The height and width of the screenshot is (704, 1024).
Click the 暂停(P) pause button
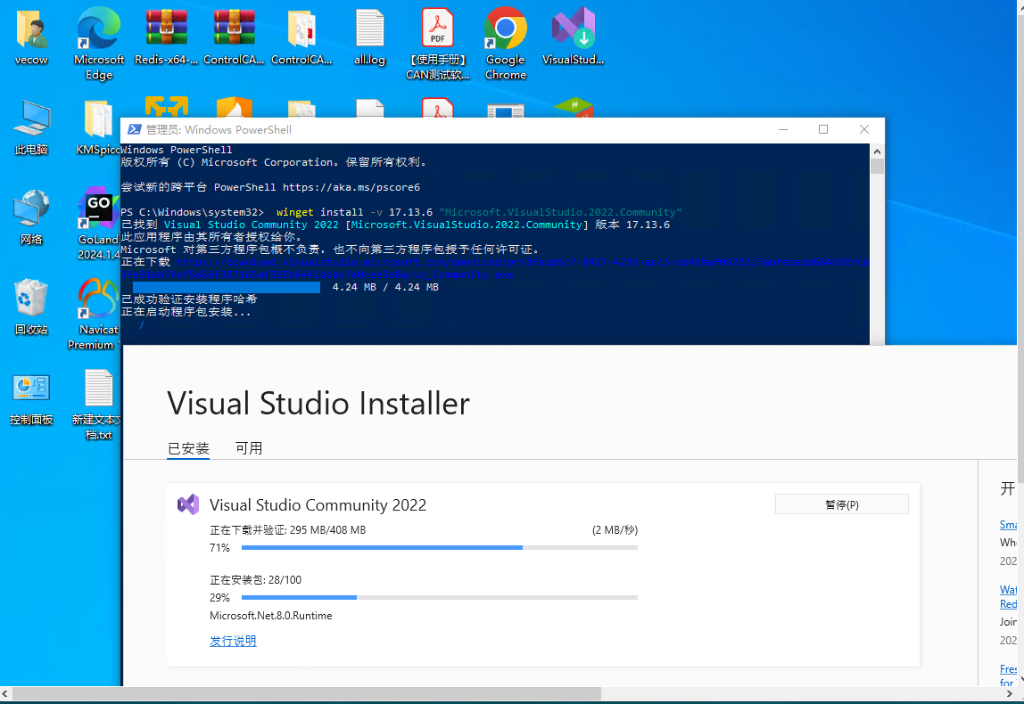pos(841,504)
